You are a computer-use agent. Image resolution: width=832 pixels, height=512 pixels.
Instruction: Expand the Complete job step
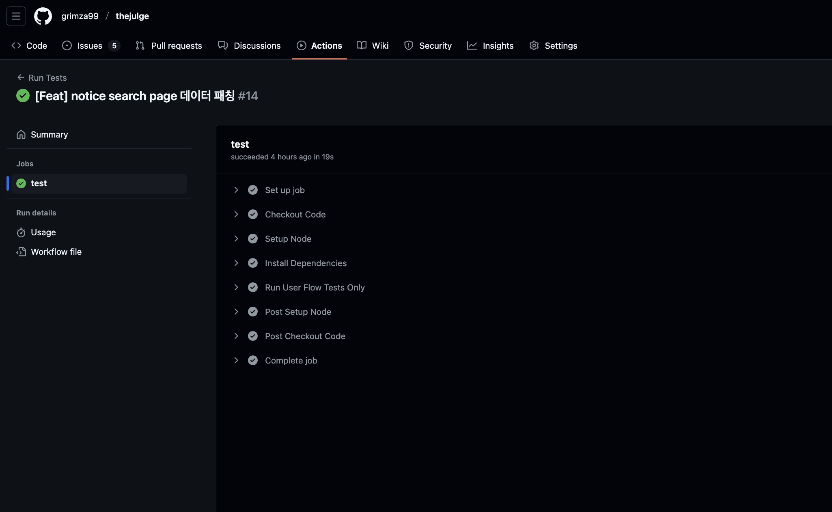coord(236,360)
